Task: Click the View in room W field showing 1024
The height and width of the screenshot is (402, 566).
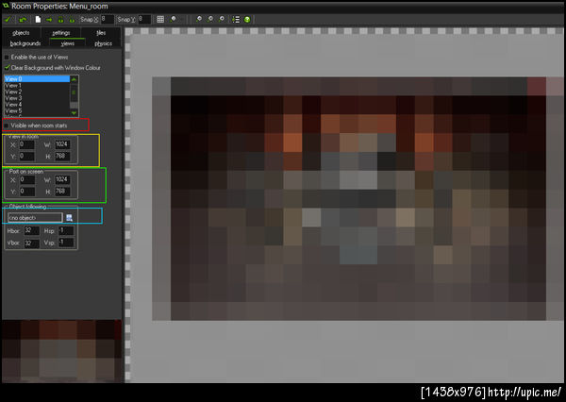Action: pyautogui.click(x=62, y=144)
